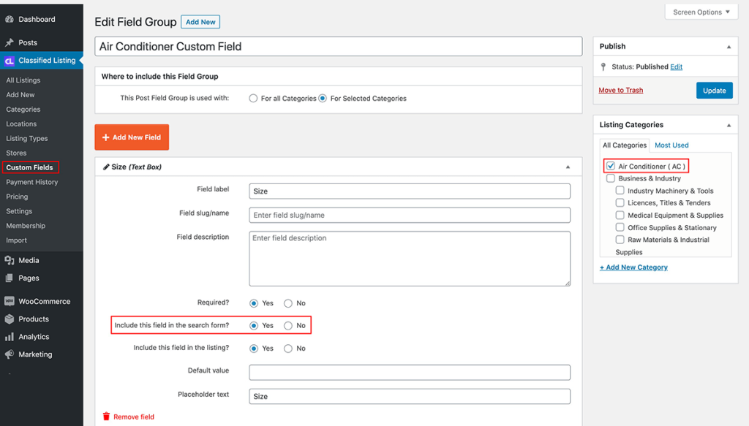
Task: Click the Field description textarea
Action: coord(410,259)
